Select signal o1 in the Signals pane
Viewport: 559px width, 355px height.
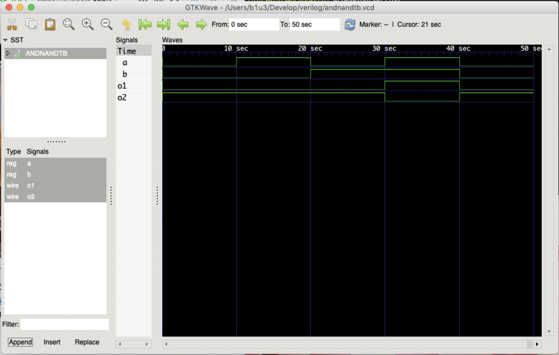(x=134, y=86)
